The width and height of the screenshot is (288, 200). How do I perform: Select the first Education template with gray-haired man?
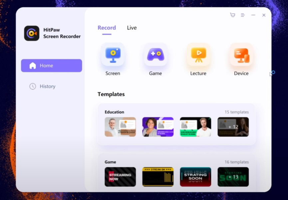click(x=120, y=127)
